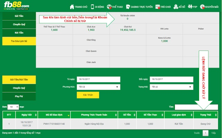Open the Trò Chơi menu label
Screen dimensions: 222x138
tap(166, 7)
